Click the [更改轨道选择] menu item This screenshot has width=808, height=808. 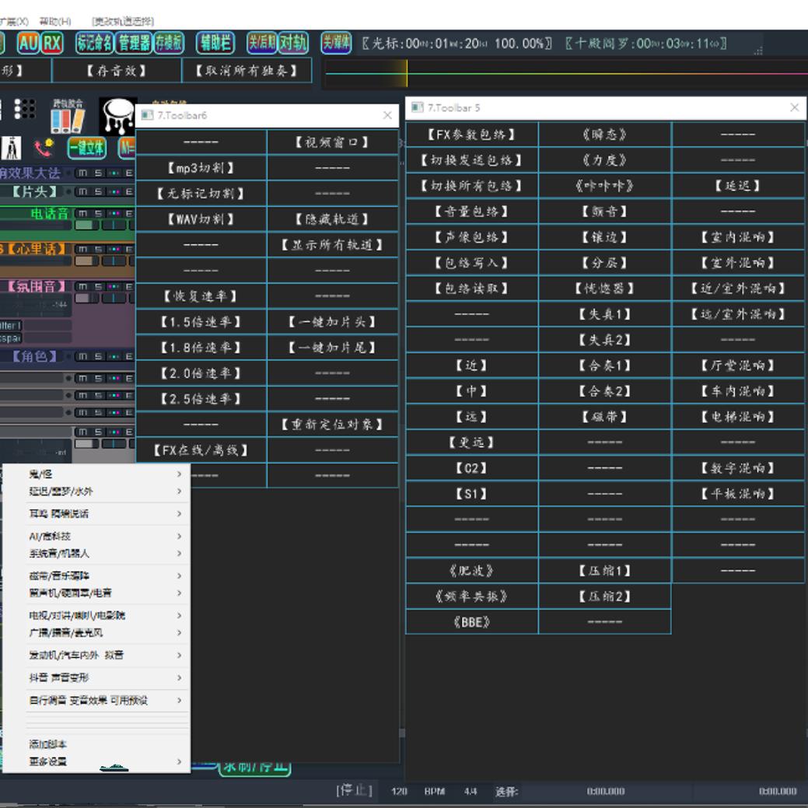tap(123, 21)
